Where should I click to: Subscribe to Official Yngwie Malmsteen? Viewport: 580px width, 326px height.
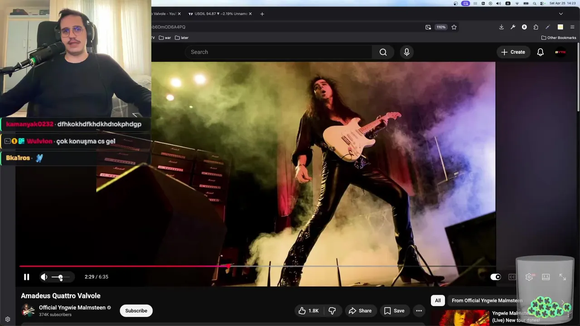pos(136,311)
